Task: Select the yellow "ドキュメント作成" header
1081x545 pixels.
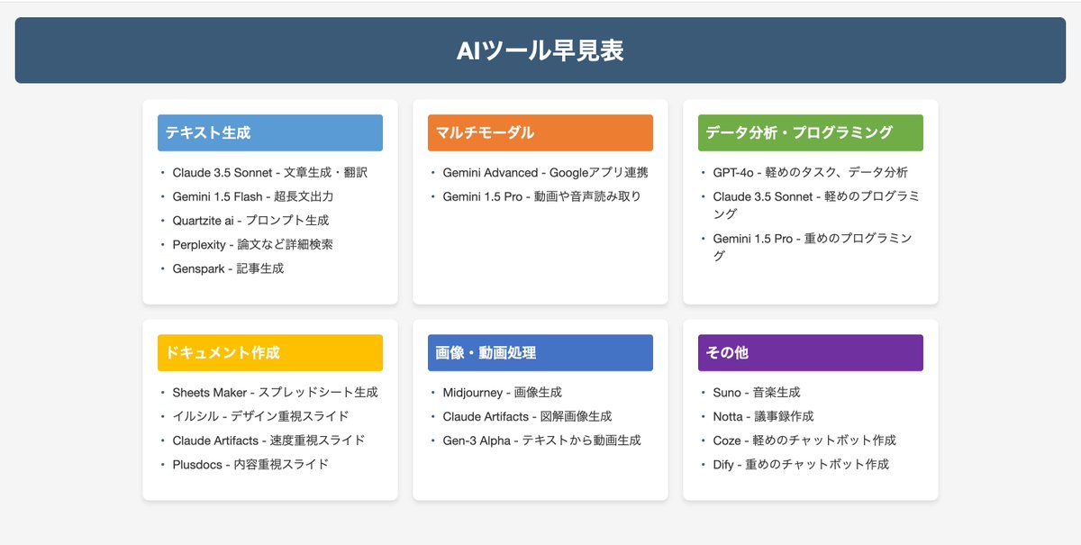Action: (x=270, y=353)
